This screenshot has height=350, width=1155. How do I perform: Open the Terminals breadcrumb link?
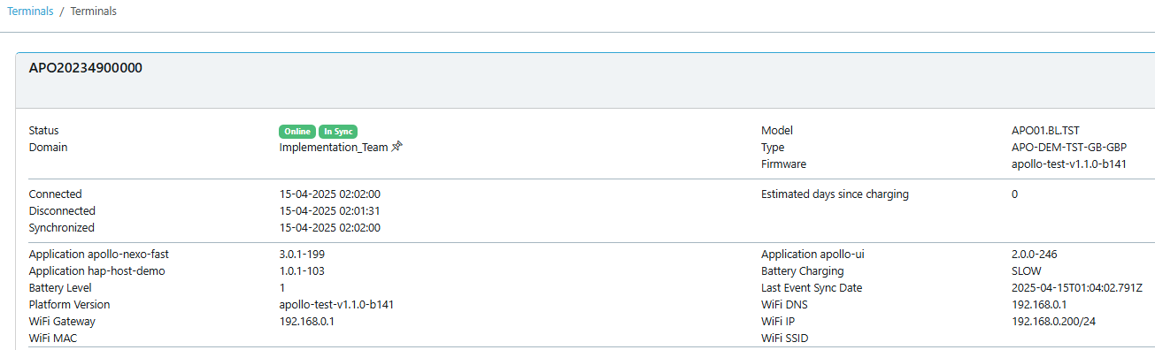[x=29, y=11]
